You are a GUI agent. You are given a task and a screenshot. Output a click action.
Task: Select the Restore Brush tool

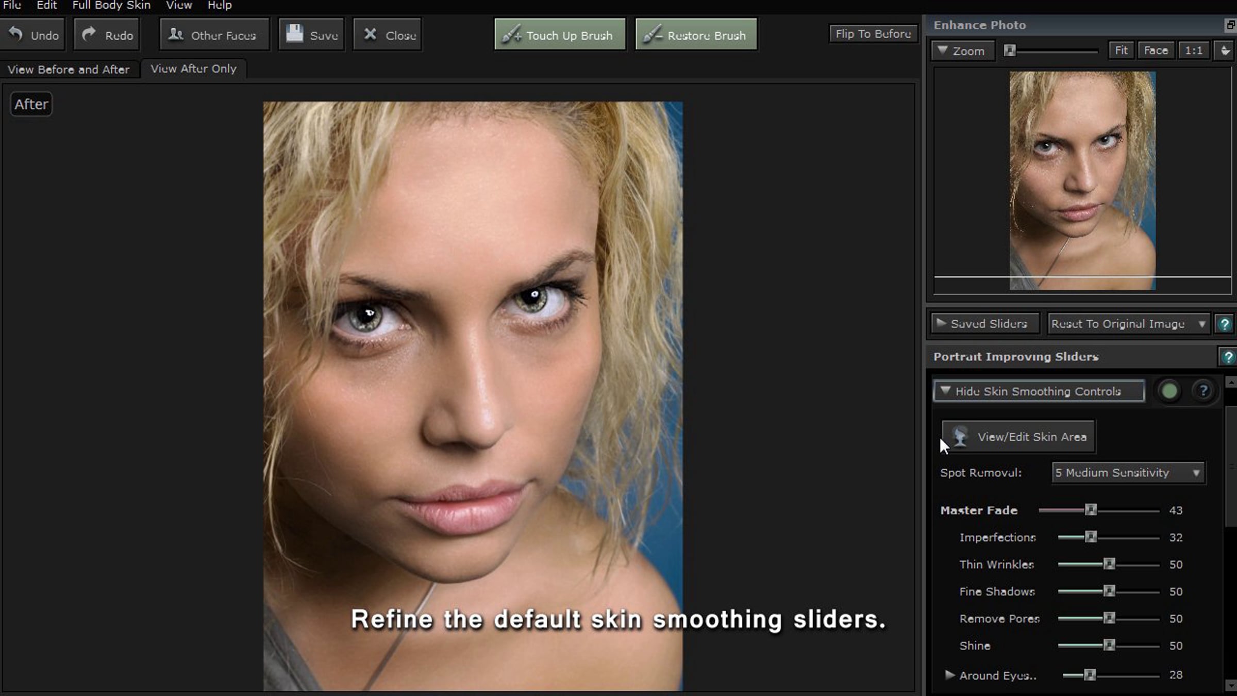click(696, 35)
